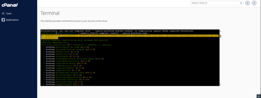Click the 'Locking composer/pcre' line
The height and width of the screenshot is (98, 261).
[x=62, y=66]
